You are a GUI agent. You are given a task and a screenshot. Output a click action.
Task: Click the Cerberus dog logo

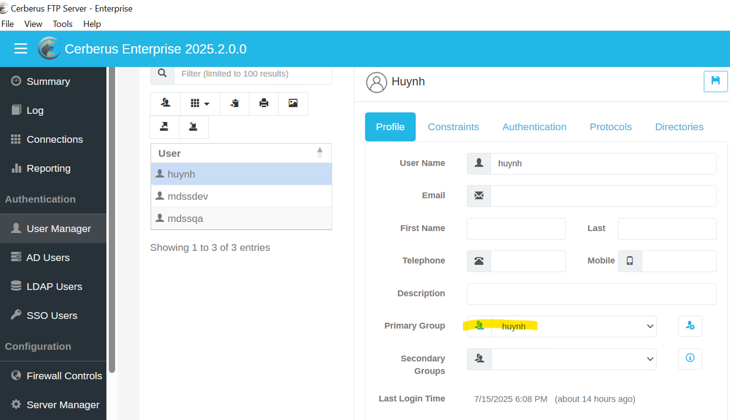click(50, 49)
